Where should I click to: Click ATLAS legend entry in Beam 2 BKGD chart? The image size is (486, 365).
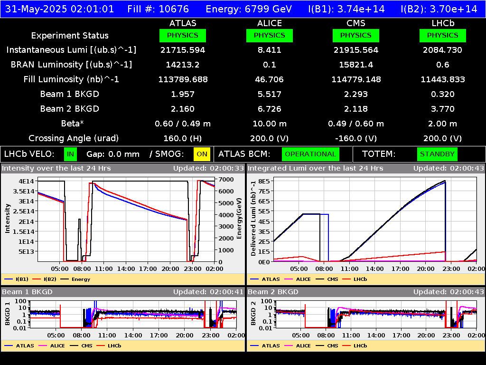265,346
